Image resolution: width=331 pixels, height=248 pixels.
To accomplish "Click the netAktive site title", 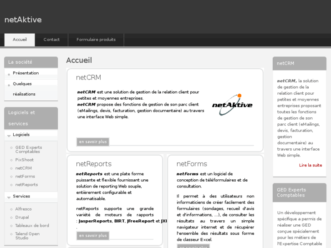I will pyautogui.click(x=23, y=20).
